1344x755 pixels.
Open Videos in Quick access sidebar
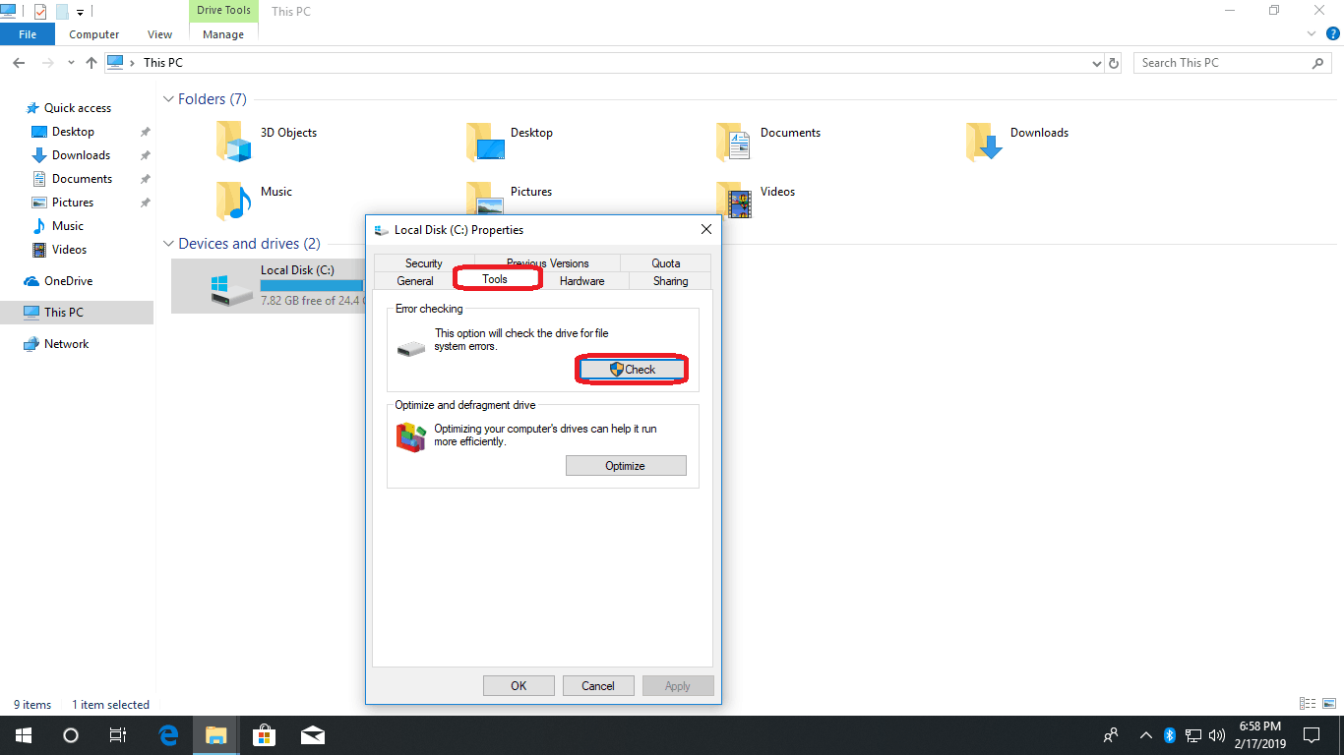click(69, 250)
